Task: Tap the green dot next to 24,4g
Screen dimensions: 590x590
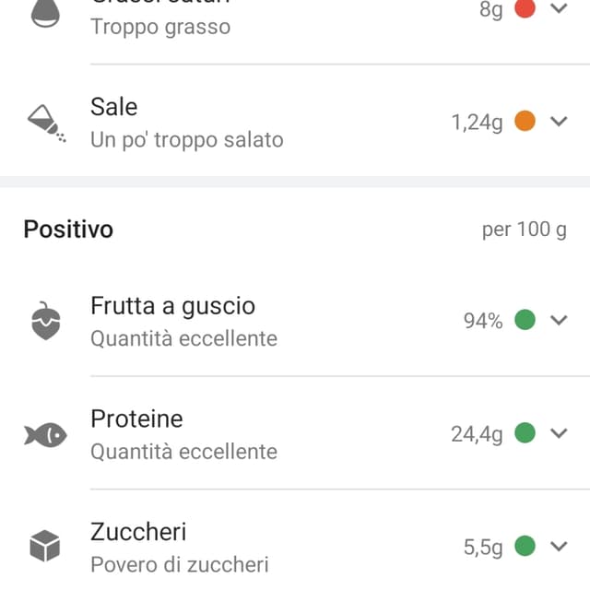Action: pyautogui.click(x=525, y=432)
